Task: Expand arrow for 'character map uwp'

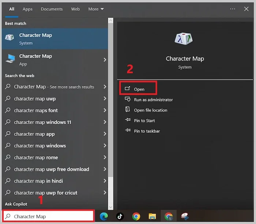Action: pyautogui.click(x=105, y=98)
